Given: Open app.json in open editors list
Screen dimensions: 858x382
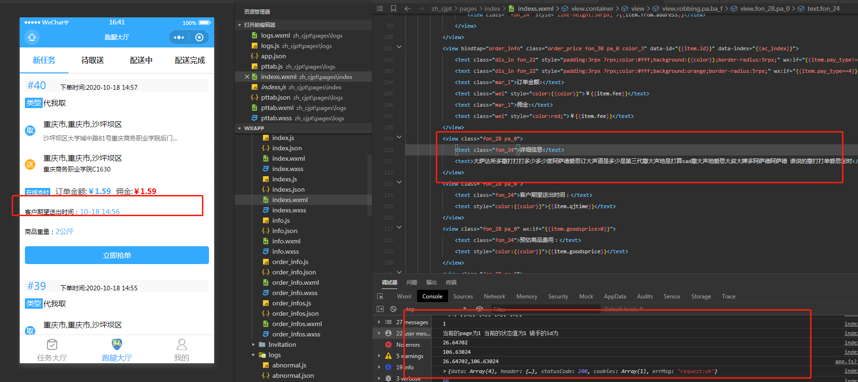Looking at the screenshot, I should pos(273,56).
